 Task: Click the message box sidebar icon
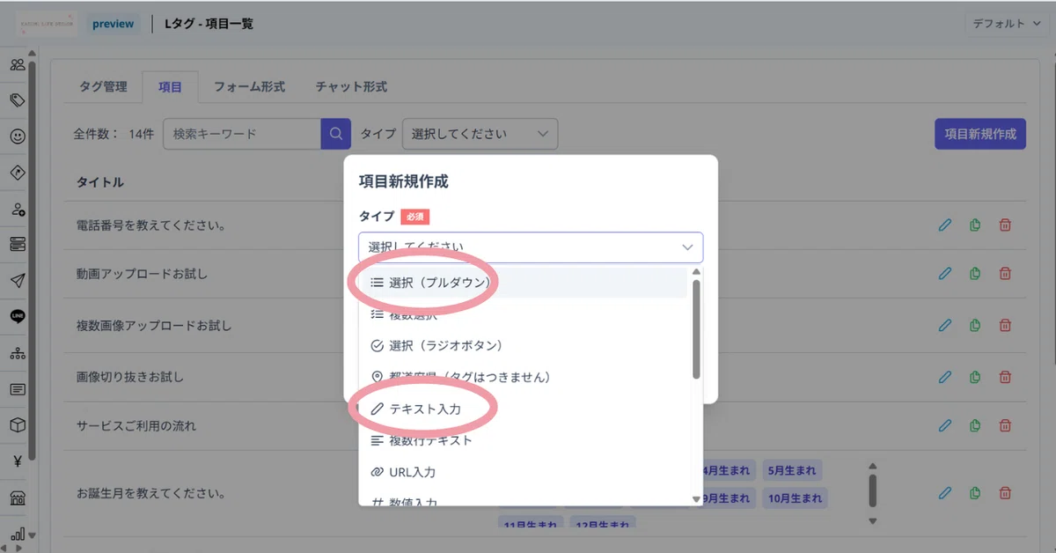18,388
